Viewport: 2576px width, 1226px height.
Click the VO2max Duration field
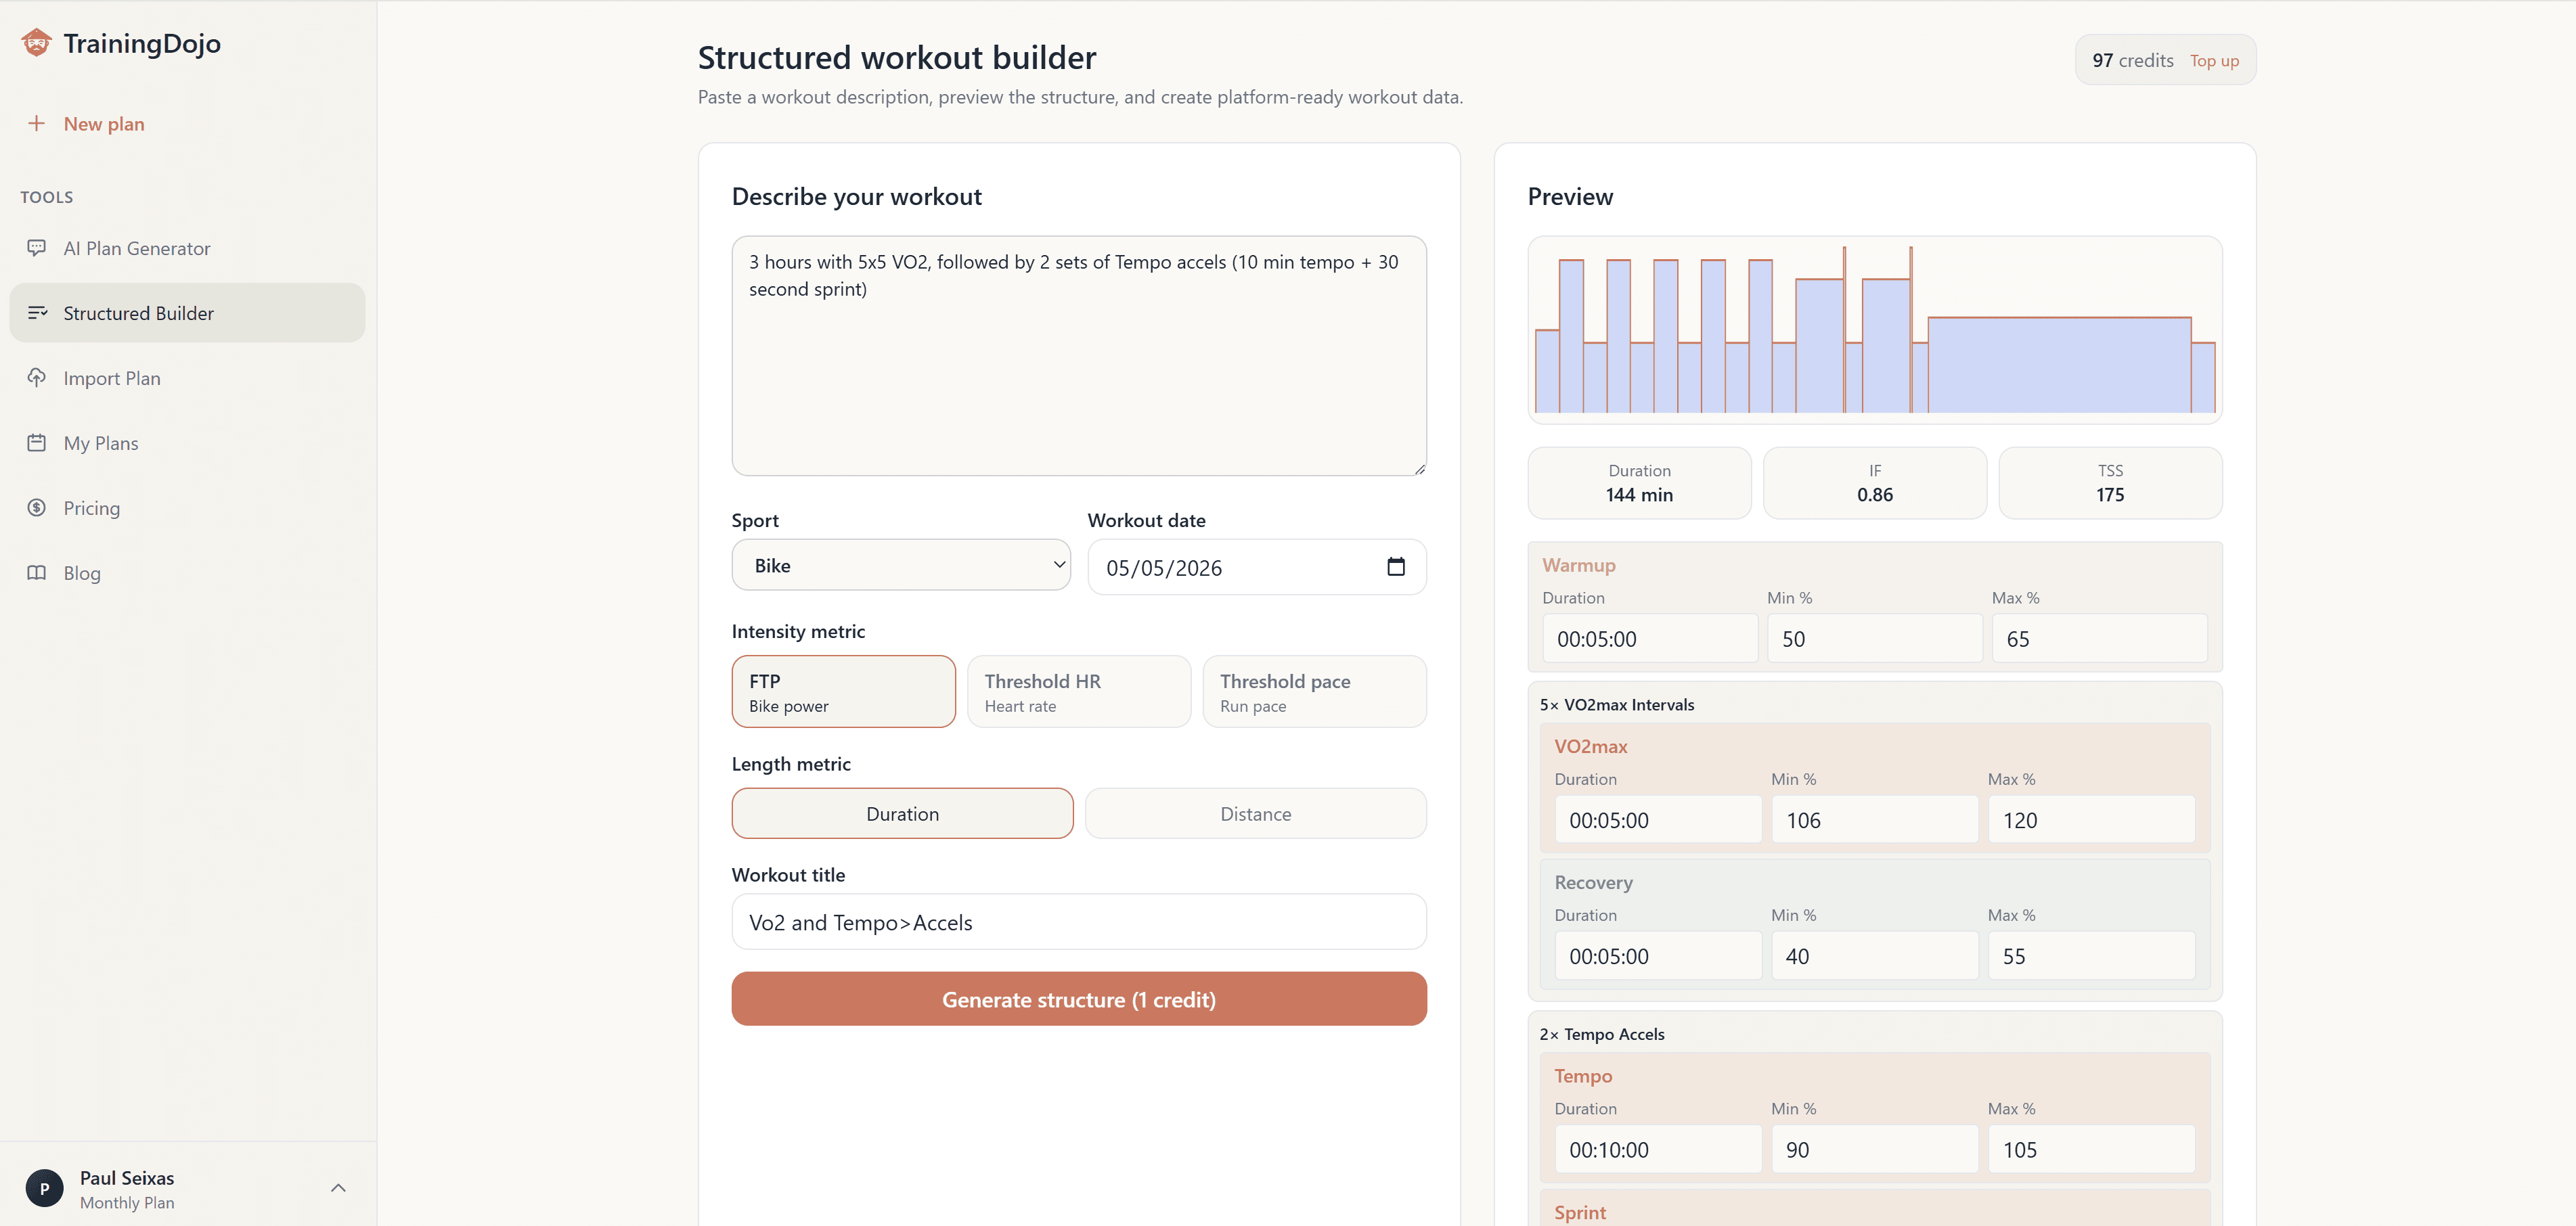pos(1658,819)
